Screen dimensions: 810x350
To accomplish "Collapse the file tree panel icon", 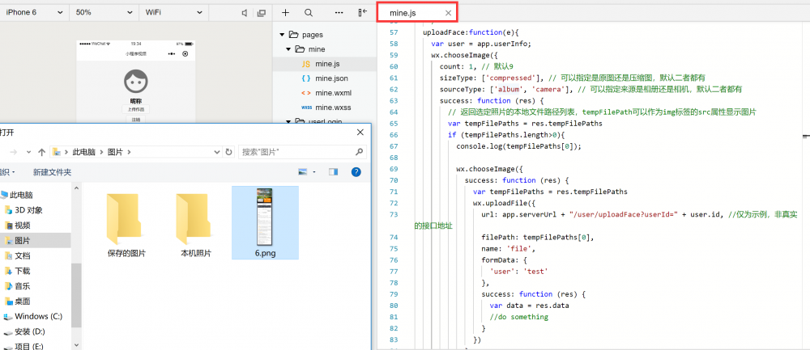I will [x=362, y=13].
